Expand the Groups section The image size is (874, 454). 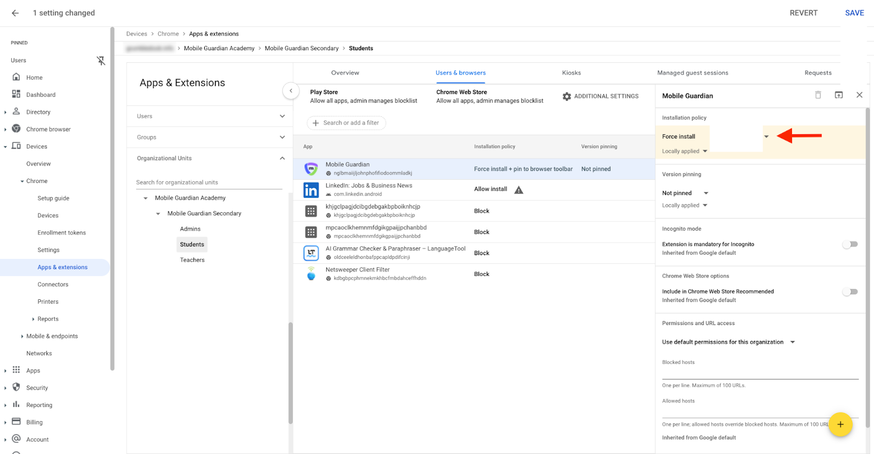pyautogui.click(x=210, y=137)
